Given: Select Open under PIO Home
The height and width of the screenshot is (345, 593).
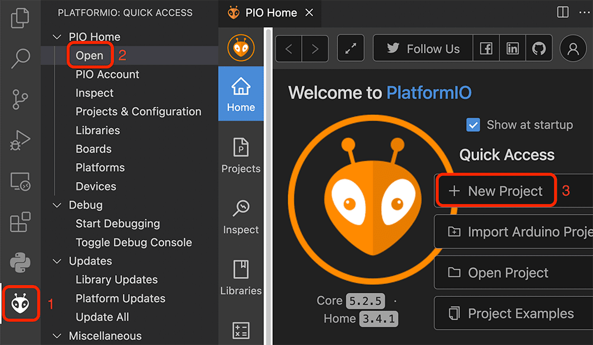Looking at the screenshot, I should click(x=90, y=56).
